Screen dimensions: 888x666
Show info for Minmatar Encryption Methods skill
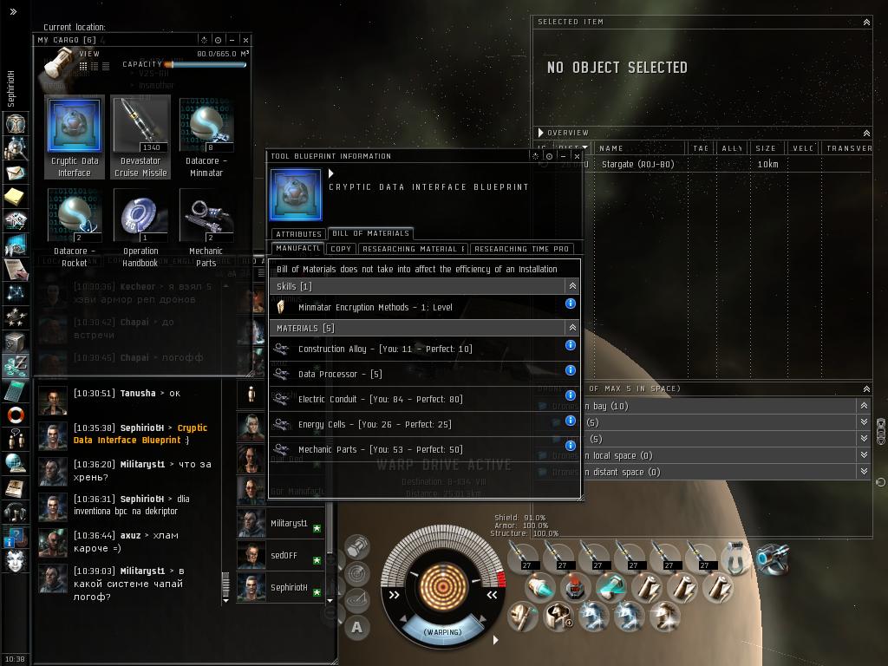click(571, 304)
